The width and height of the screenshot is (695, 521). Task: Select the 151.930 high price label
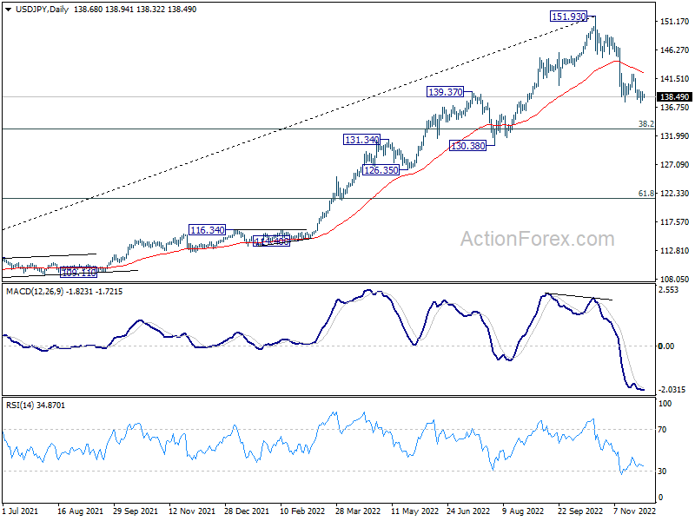tap(569, 16)
